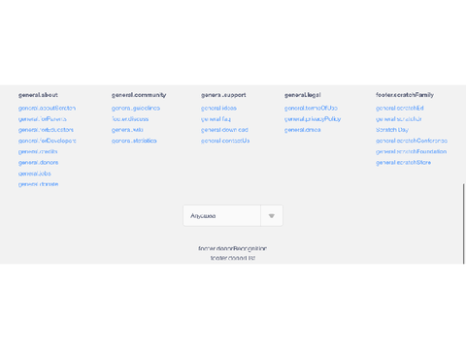
Task: Click the page vertical scrollbar
Action: (x=464, y=224)
